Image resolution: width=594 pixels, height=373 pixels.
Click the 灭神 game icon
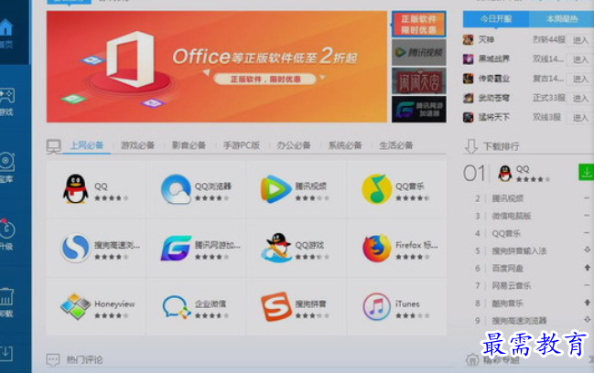469,39
